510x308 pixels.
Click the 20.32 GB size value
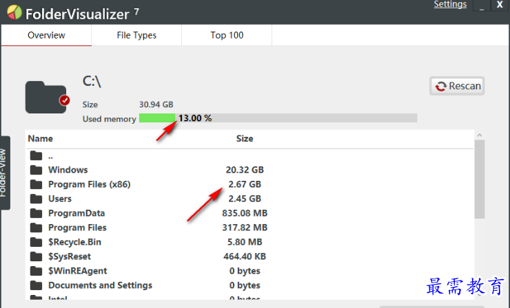point(245,170)
